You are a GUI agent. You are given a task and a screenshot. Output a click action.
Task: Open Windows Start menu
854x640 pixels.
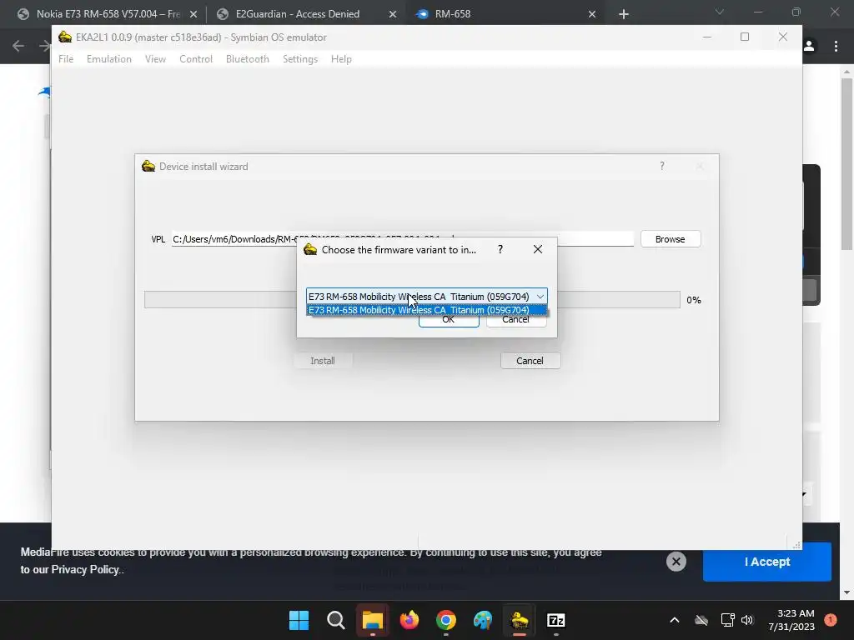[299, 620]
